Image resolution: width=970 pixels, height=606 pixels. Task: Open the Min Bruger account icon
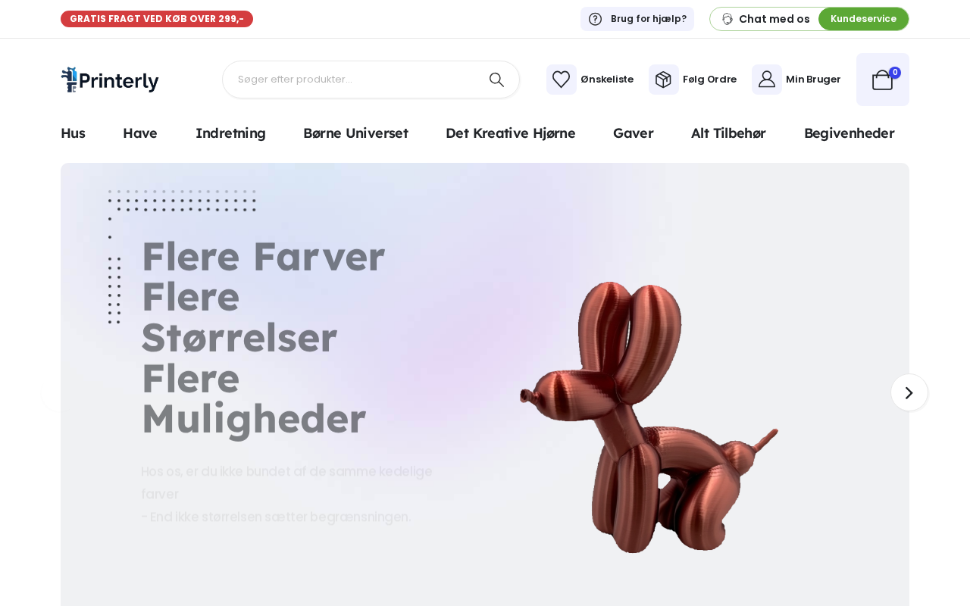766,80
